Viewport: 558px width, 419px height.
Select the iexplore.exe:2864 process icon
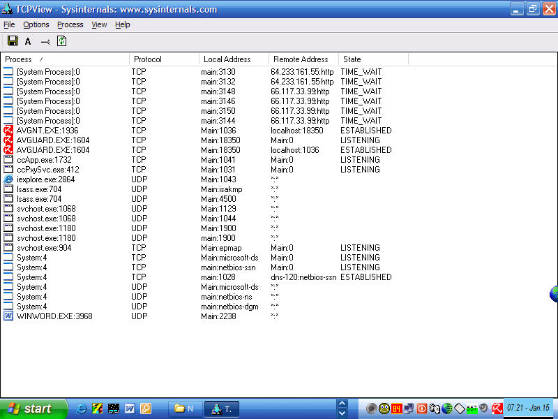(x=8, y=179)
